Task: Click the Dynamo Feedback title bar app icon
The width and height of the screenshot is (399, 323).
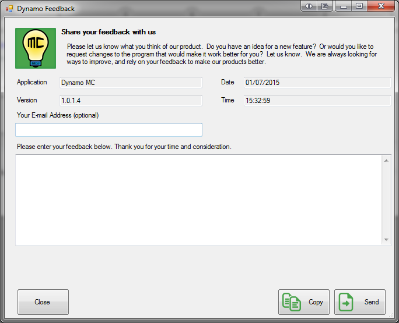Action: click(x=9, y=9)
